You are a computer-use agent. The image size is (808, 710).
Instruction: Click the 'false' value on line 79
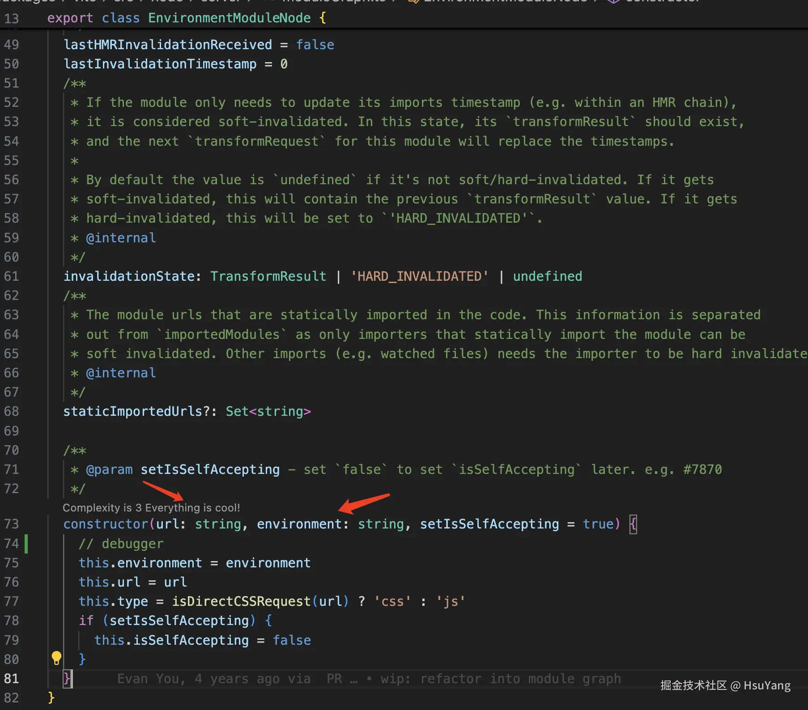point(292,640)
